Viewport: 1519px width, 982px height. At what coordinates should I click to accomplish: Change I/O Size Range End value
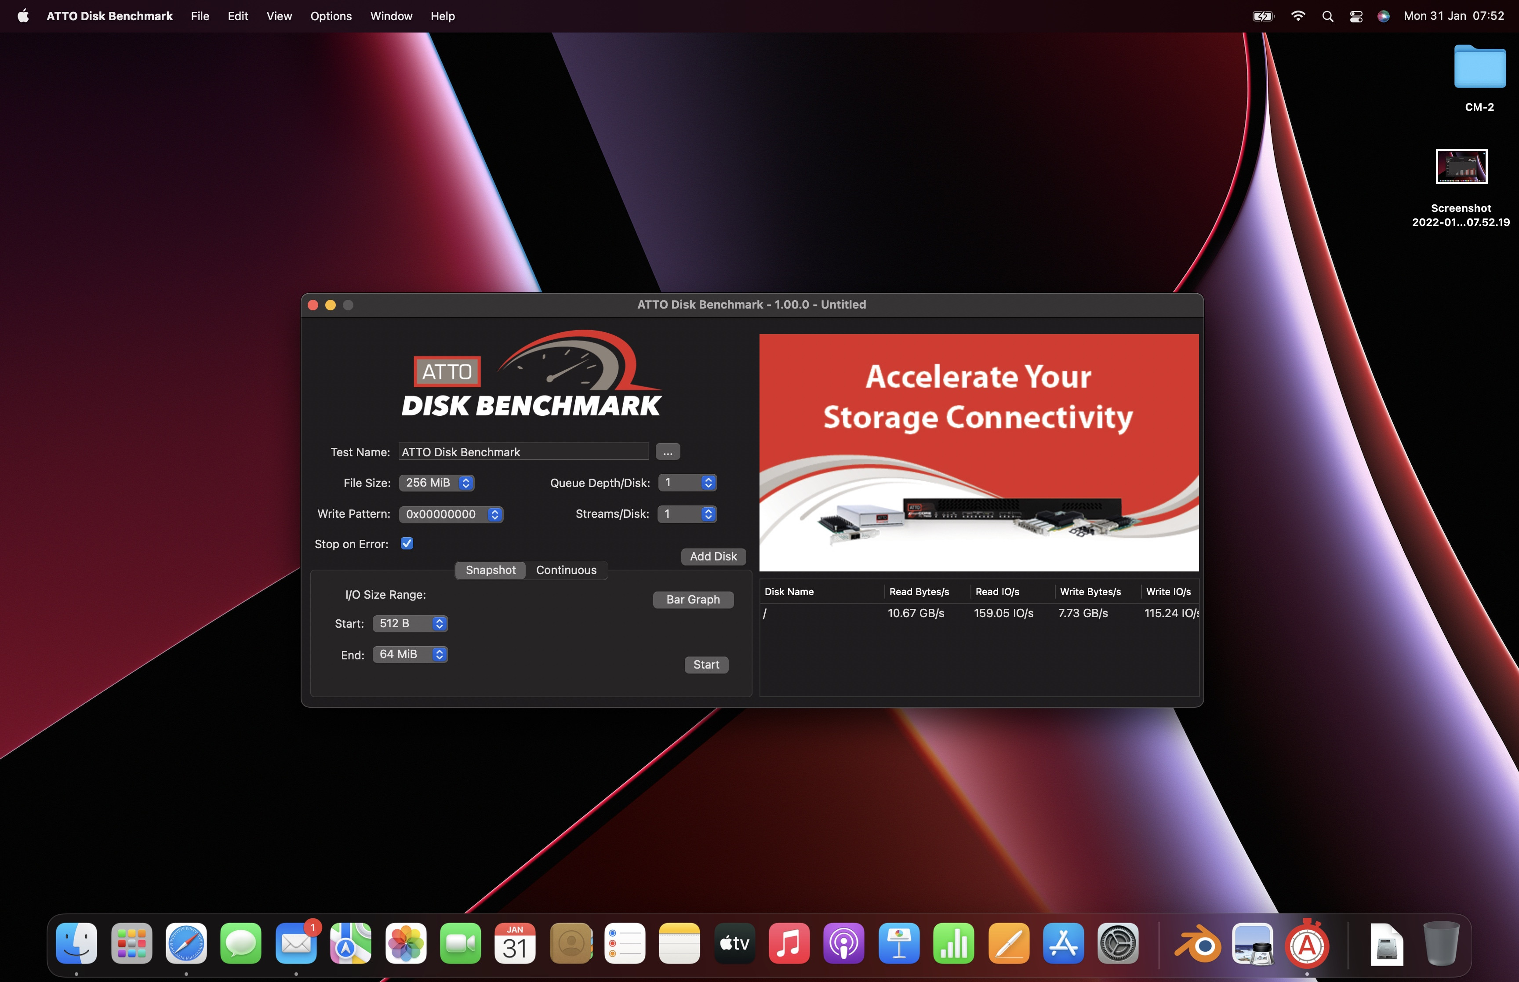tap(410, 654)
